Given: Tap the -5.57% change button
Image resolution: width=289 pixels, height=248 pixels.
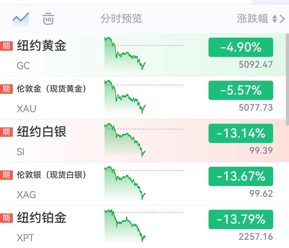Looking at the screenshot, I should tap(241, 90).
